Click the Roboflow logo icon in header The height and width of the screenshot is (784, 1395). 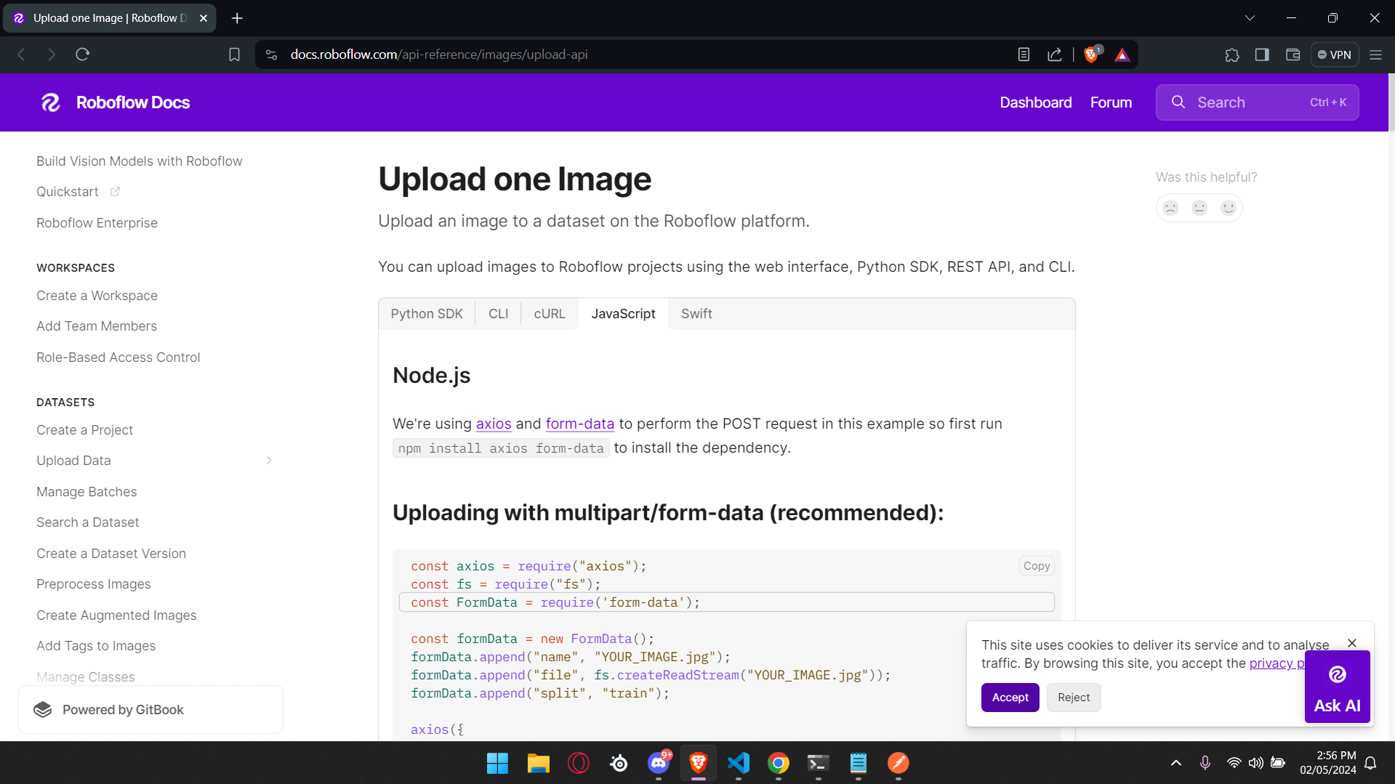click(x=51, y=102)
